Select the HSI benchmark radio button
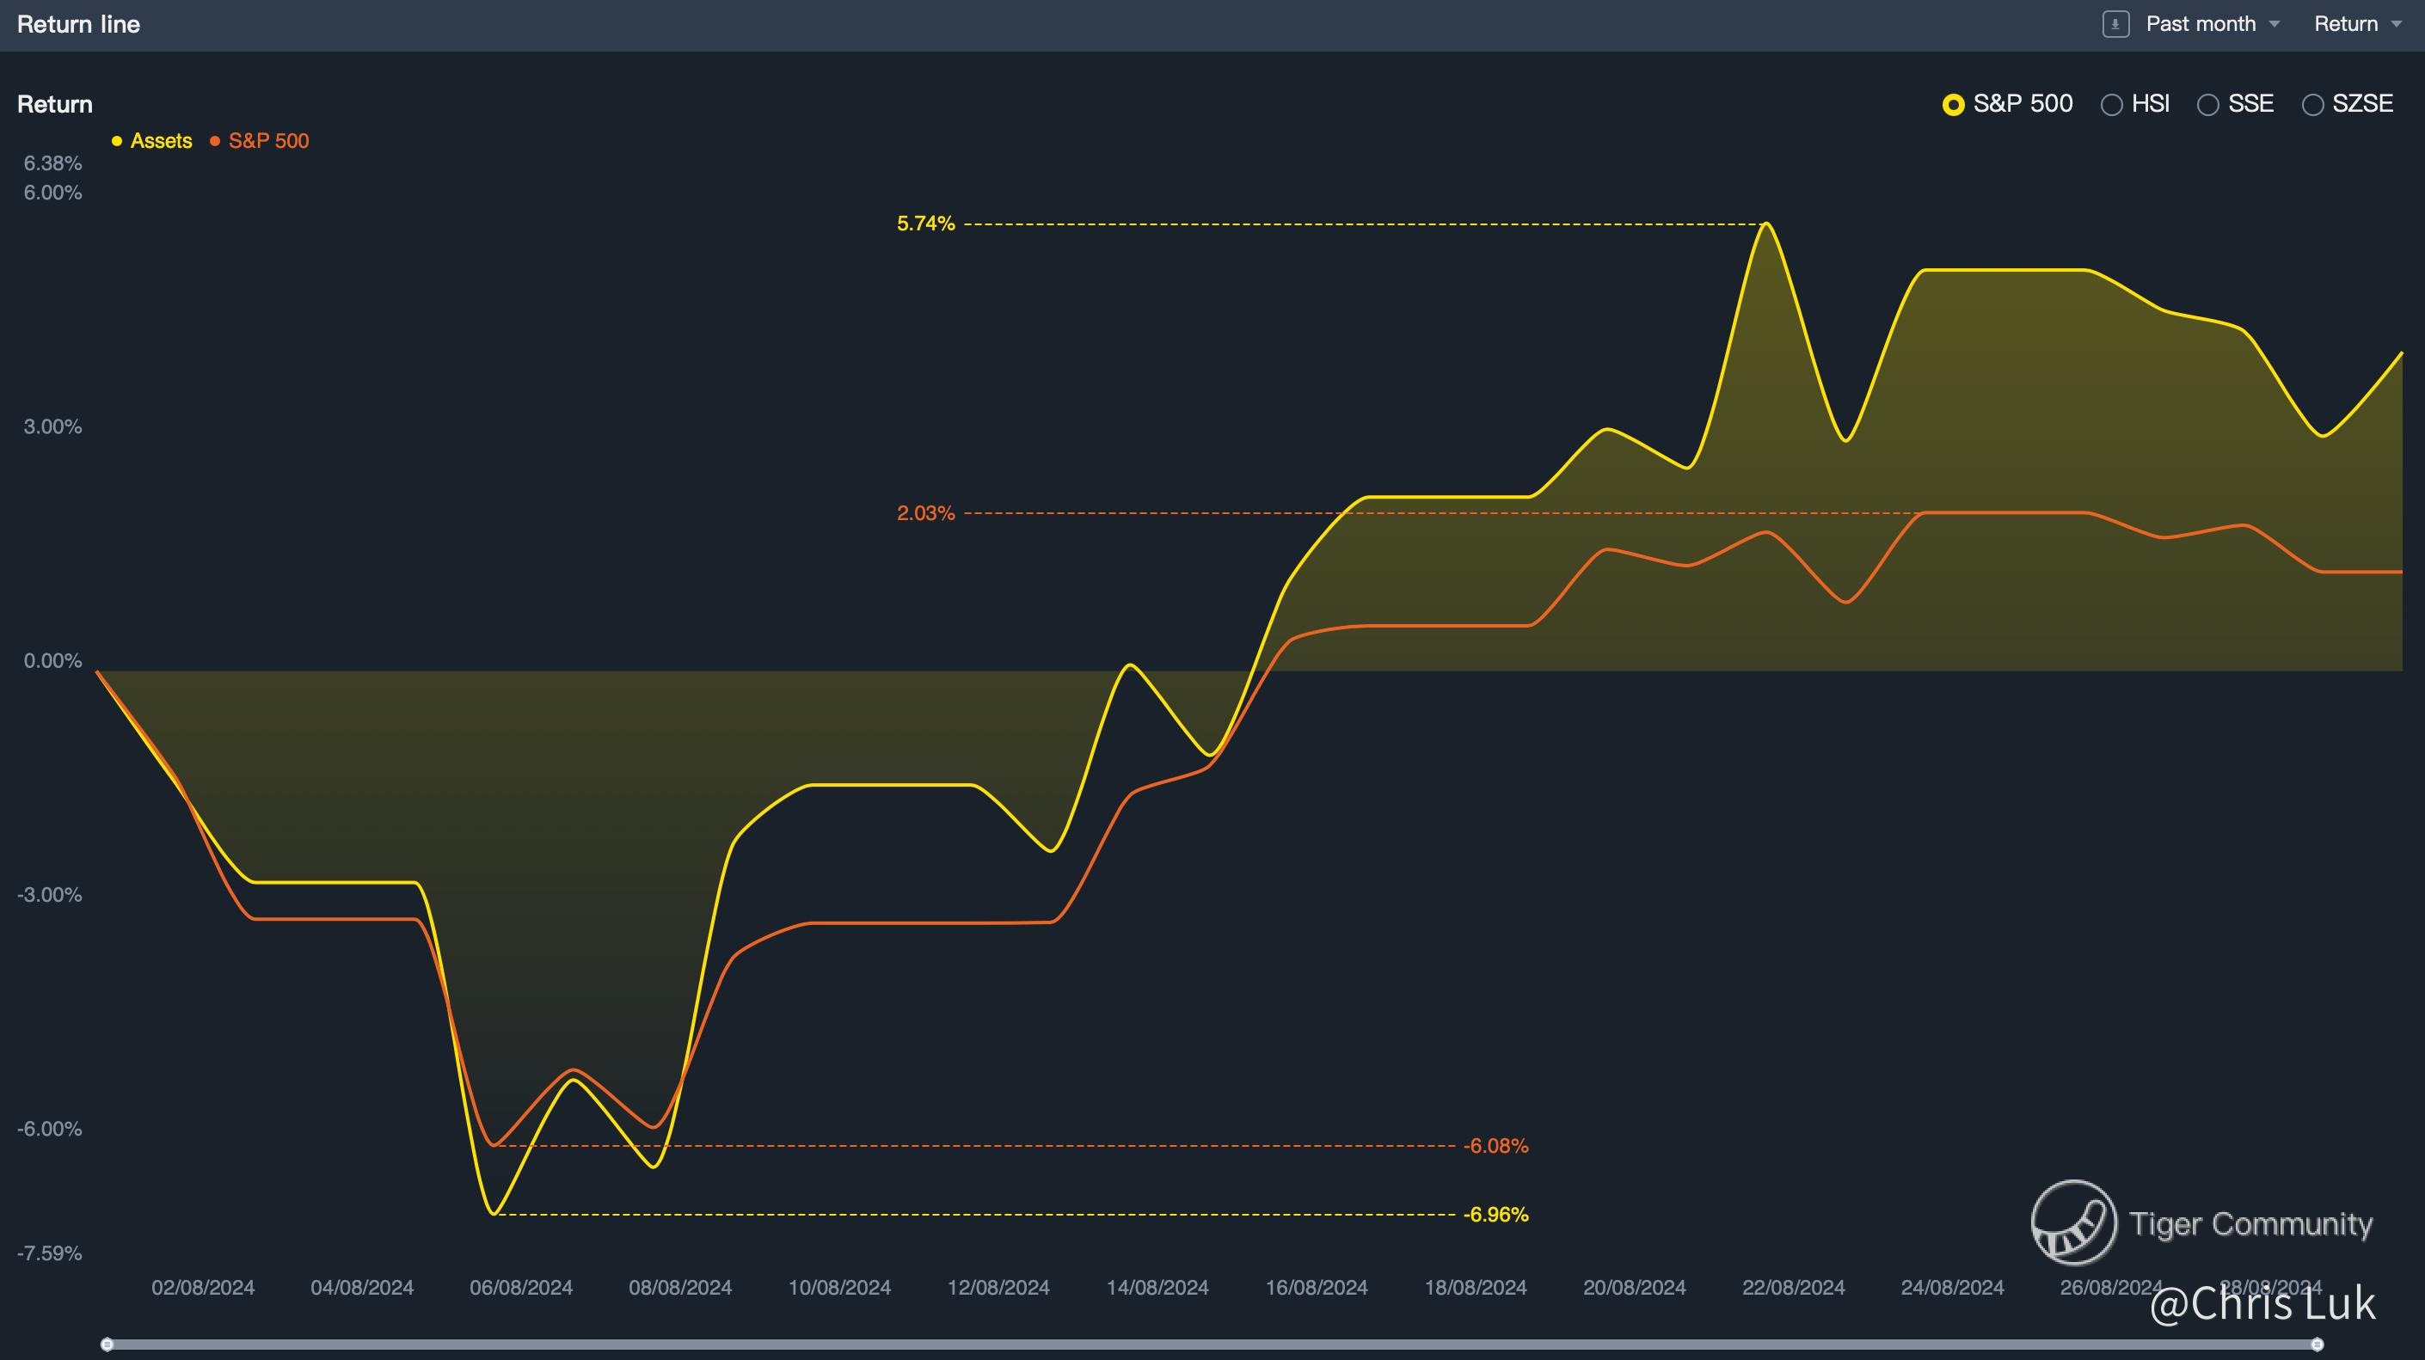Viewport: 2425px width, 1360px height. coord(2111,105)
